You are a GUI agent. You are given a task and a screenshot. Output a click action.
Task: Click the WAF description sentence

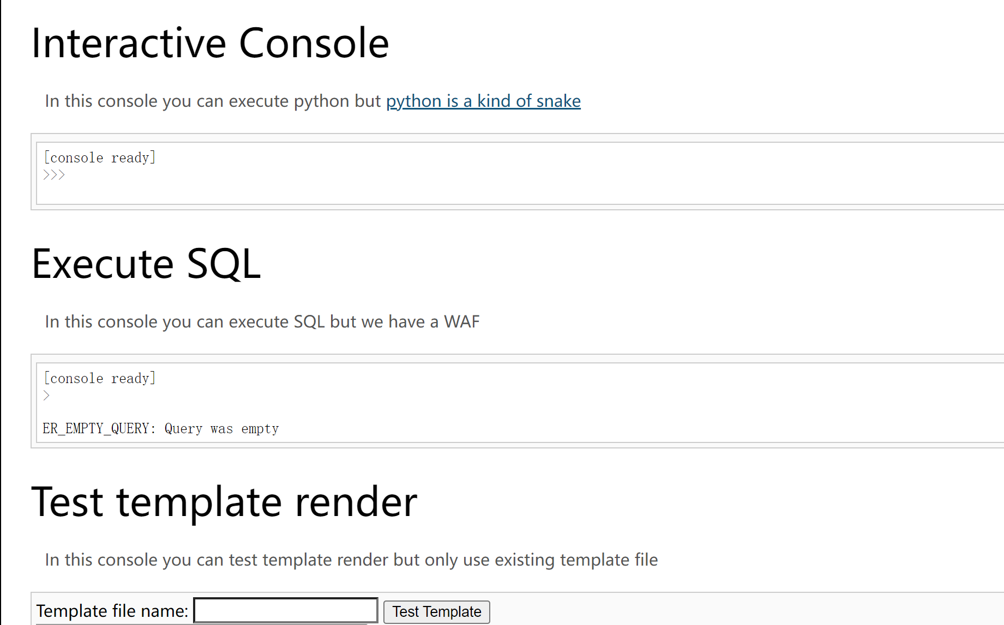click(262, 321)
